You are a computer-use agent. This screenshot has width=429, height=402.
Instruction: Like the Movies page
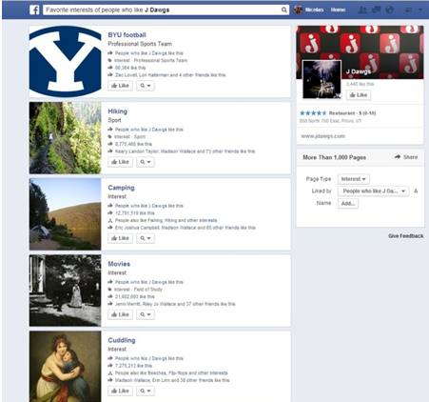[120, 314]
